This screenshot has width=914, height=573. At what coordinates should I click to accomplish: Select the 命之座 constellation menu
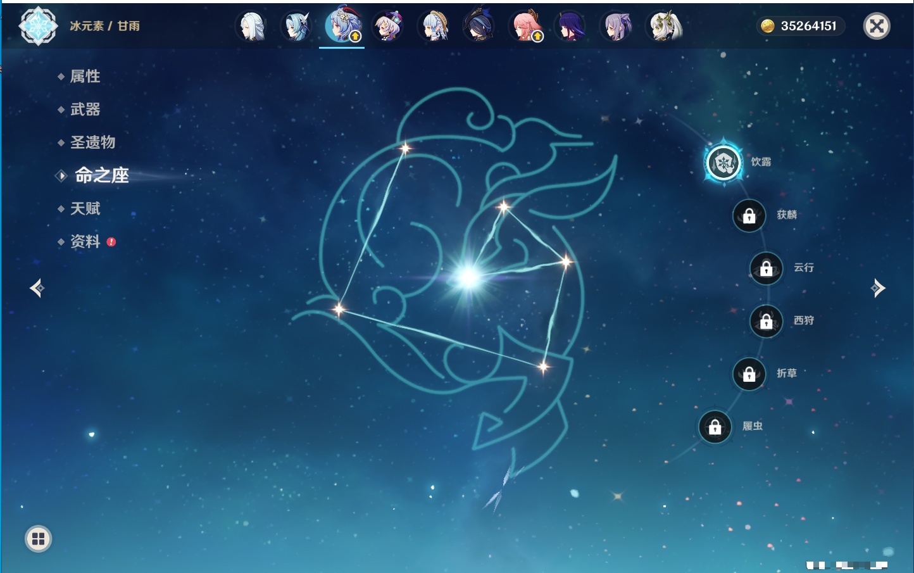pos(101,175)
